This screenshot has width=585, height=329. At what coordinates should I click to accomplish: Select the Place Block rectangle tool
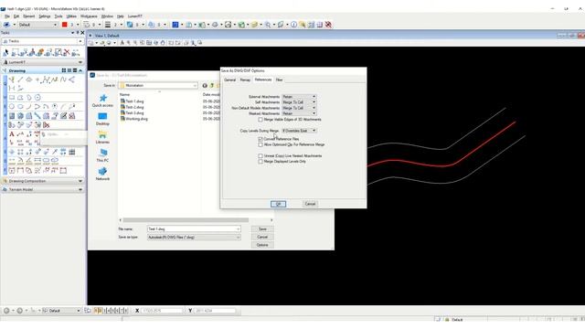[x=12, y=98]
